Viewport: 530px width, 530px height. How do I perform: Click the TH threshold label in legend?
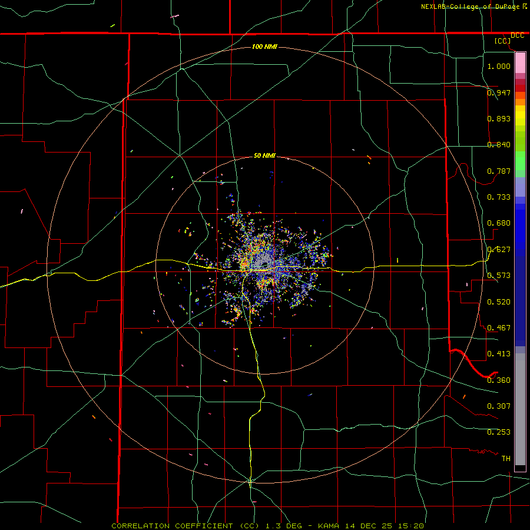coord(506,458)
